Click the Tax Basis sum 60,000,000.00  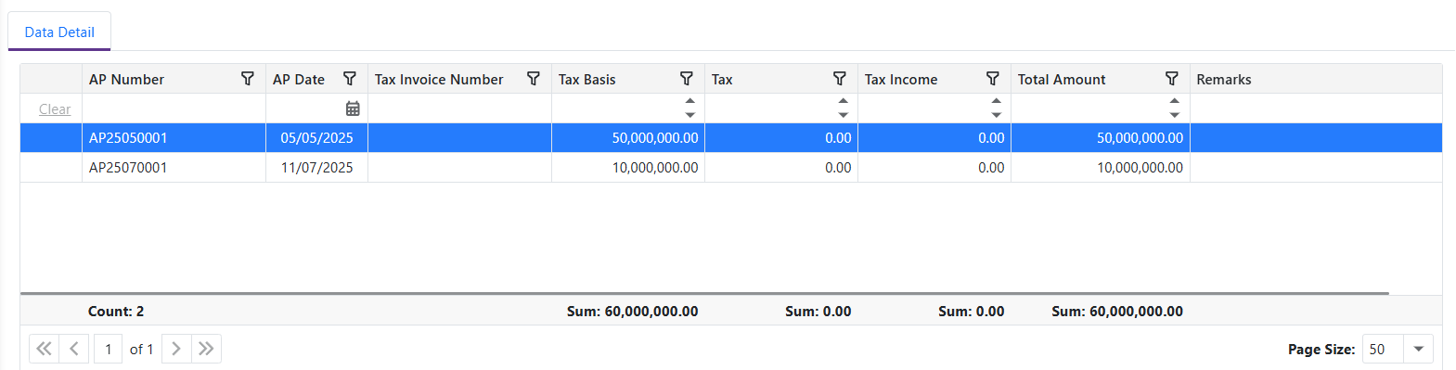tap(633, 312)
